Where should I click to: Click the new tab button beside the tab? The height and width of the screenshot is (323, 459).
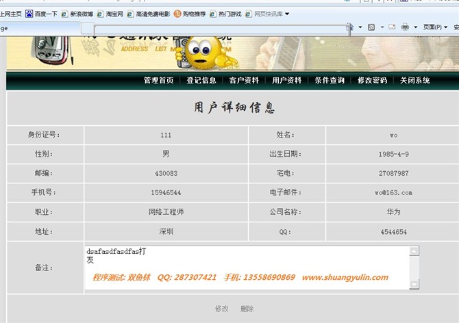[87, 29]
